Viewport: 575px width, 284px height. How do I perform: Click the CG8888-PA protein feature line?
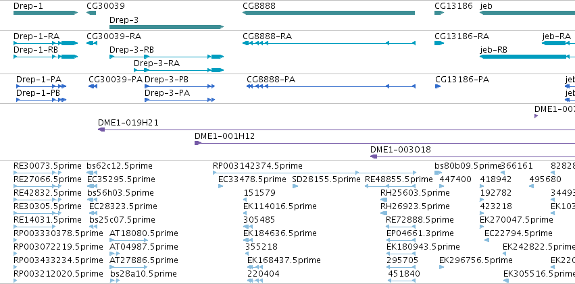tap(331, 86)
